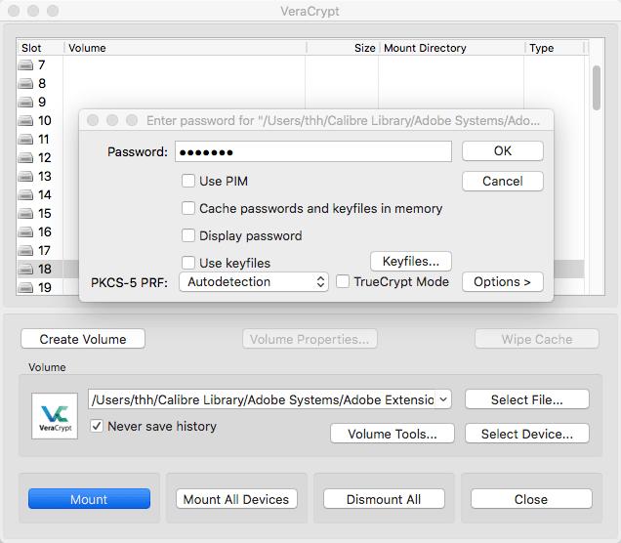Click the volume path text field
This screenshot has width=621, height=543.
click(x=263, y=399)
